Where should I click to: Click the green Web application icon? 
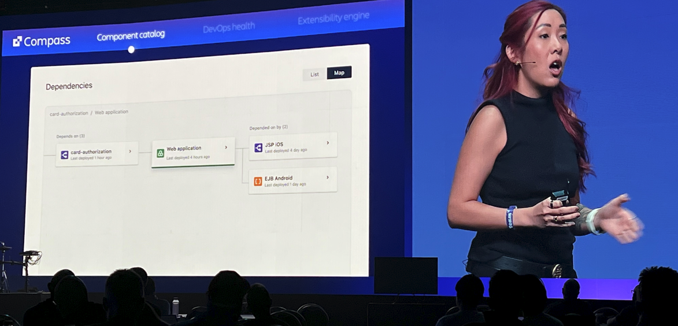[x=161, y=153]
